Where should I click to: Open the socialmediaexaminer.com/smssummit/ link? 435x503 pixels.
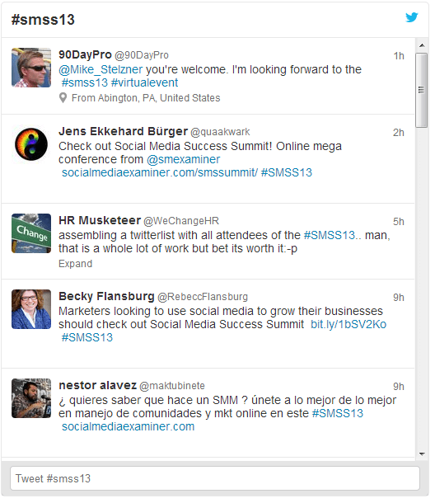(x=160, y=172)
